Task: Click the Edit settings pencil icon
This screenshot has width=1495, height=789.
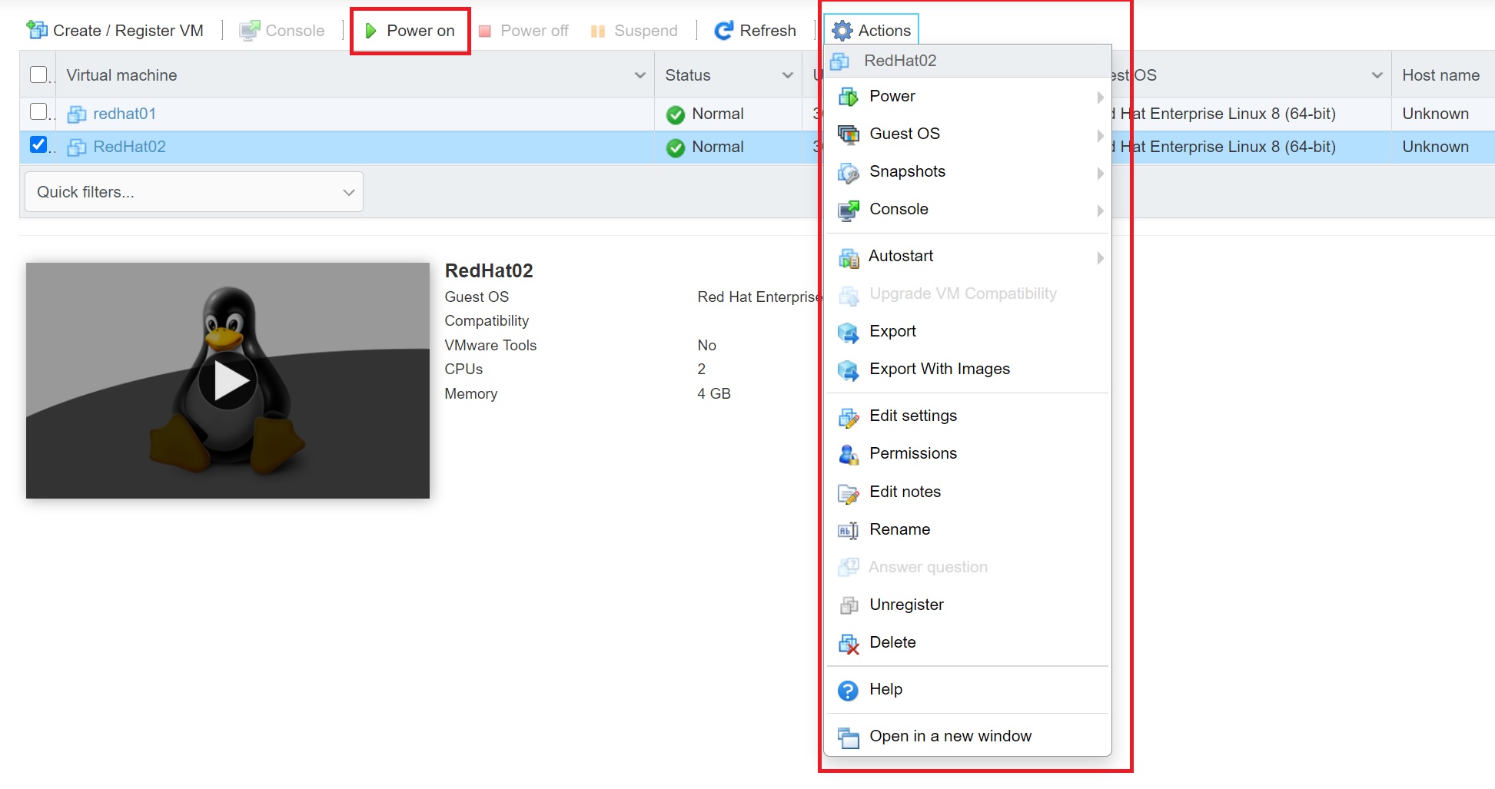Action: tap(849, 417)
